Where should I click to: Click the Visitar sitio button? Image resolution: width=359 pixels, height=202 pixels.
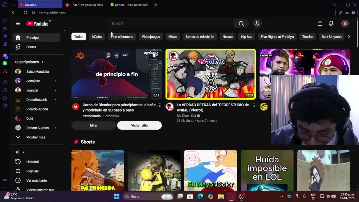point(139,125)
